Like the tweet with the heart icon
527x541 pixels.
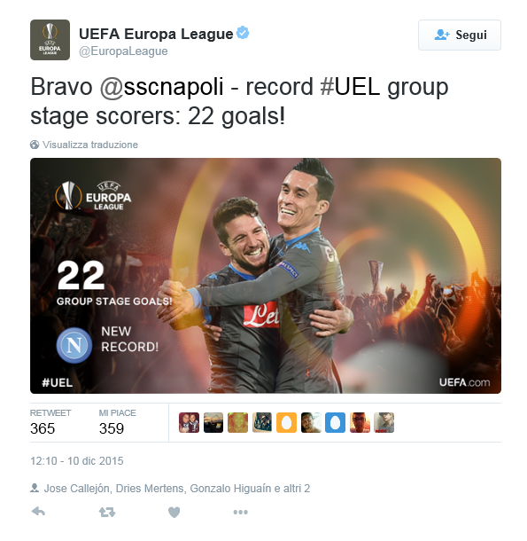(x=174, y=513)
